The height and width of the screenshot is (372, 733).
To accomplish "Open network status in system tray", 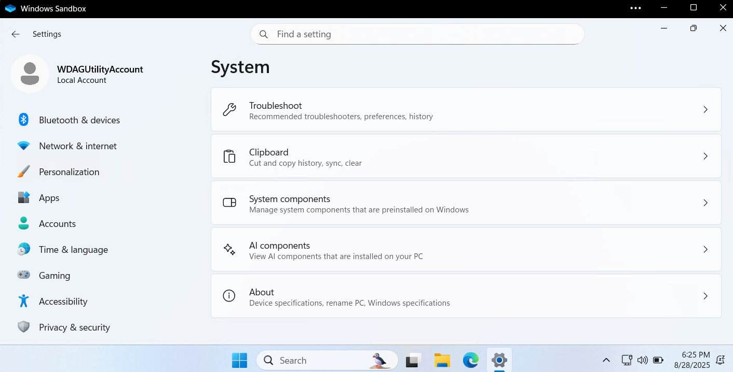I will 627,360.
